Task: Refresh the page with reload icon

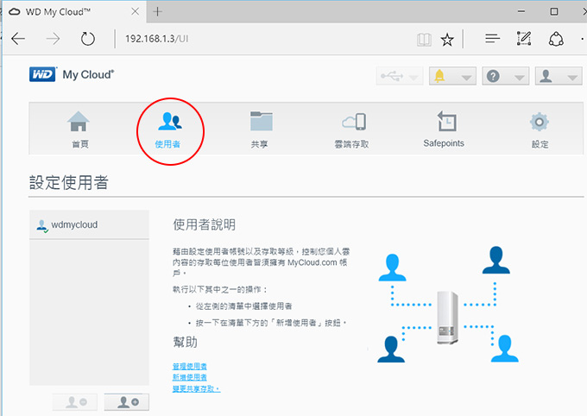Action: [88, 39]
